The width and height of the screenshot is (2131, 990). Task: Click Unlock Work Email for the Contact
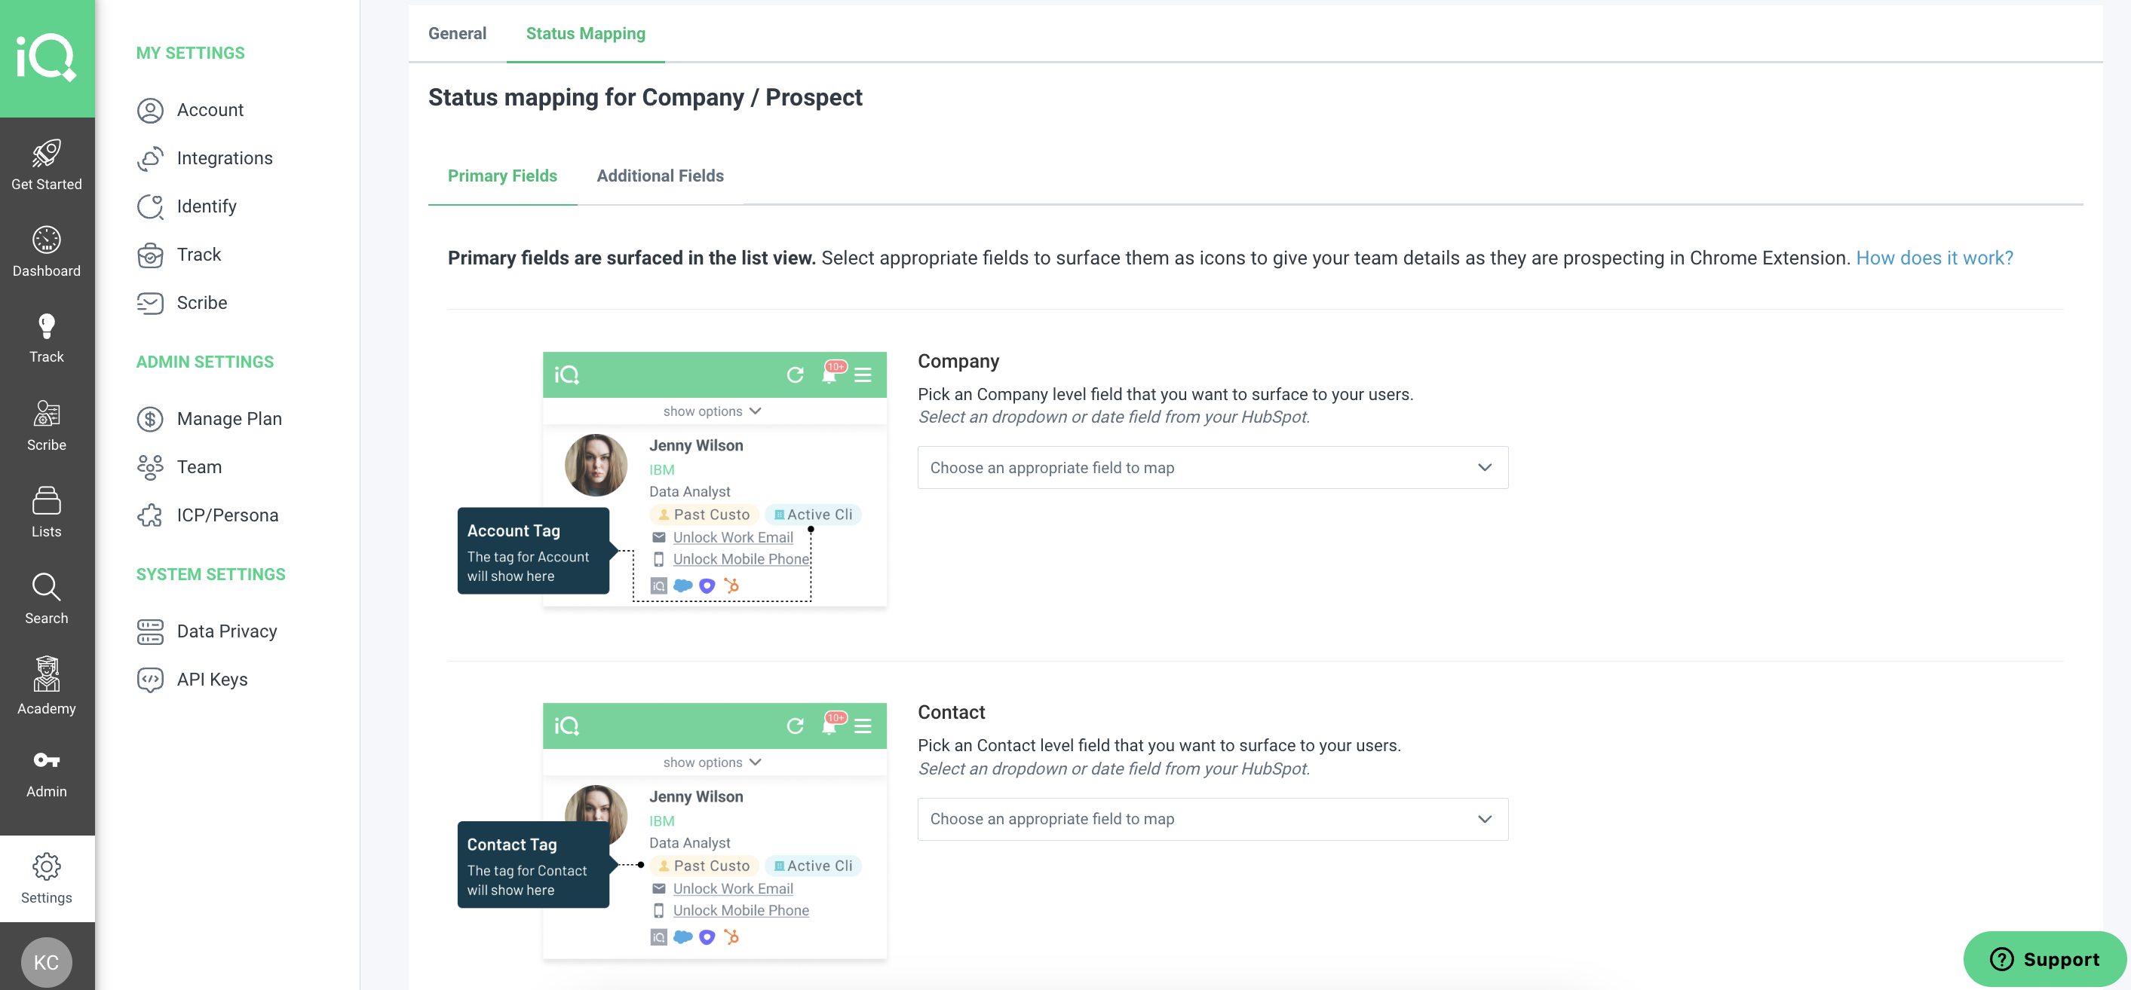pos(732,888)
